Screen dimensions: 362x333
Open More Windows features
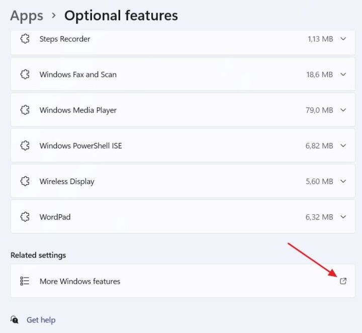[x=80, y=281]
